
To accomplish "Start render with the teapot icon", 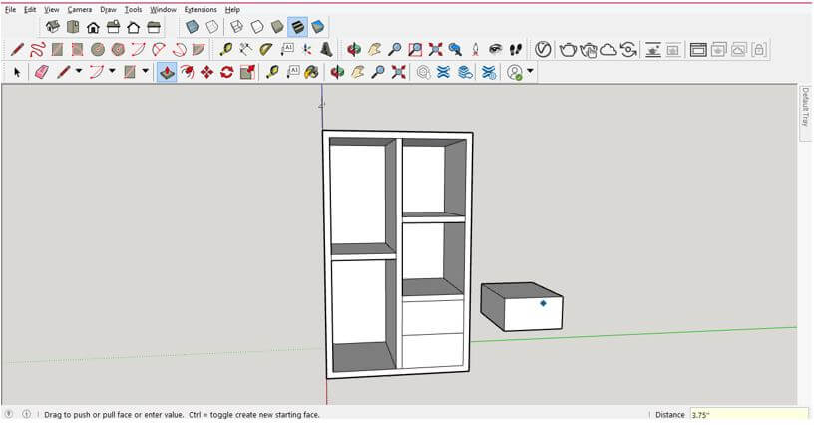I will coord(568,50).
